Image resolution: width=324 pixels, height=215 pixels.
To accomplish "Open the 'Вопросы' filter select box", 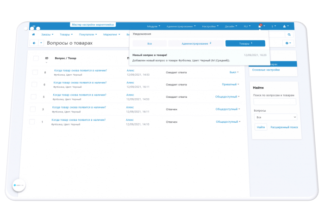I will pyautogui.click(x=275, y=117).
